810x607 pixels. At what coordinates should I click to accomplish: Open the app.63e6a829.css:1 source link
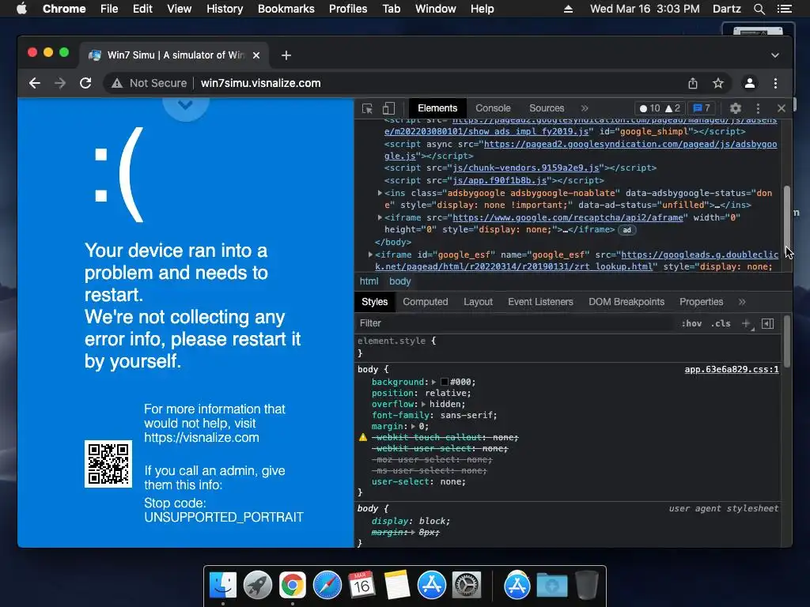[732, 370]
